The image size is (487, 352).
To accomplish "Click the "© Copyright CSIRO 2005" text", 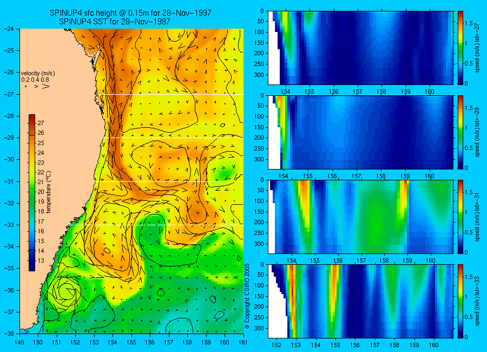I will pos(247,296).
